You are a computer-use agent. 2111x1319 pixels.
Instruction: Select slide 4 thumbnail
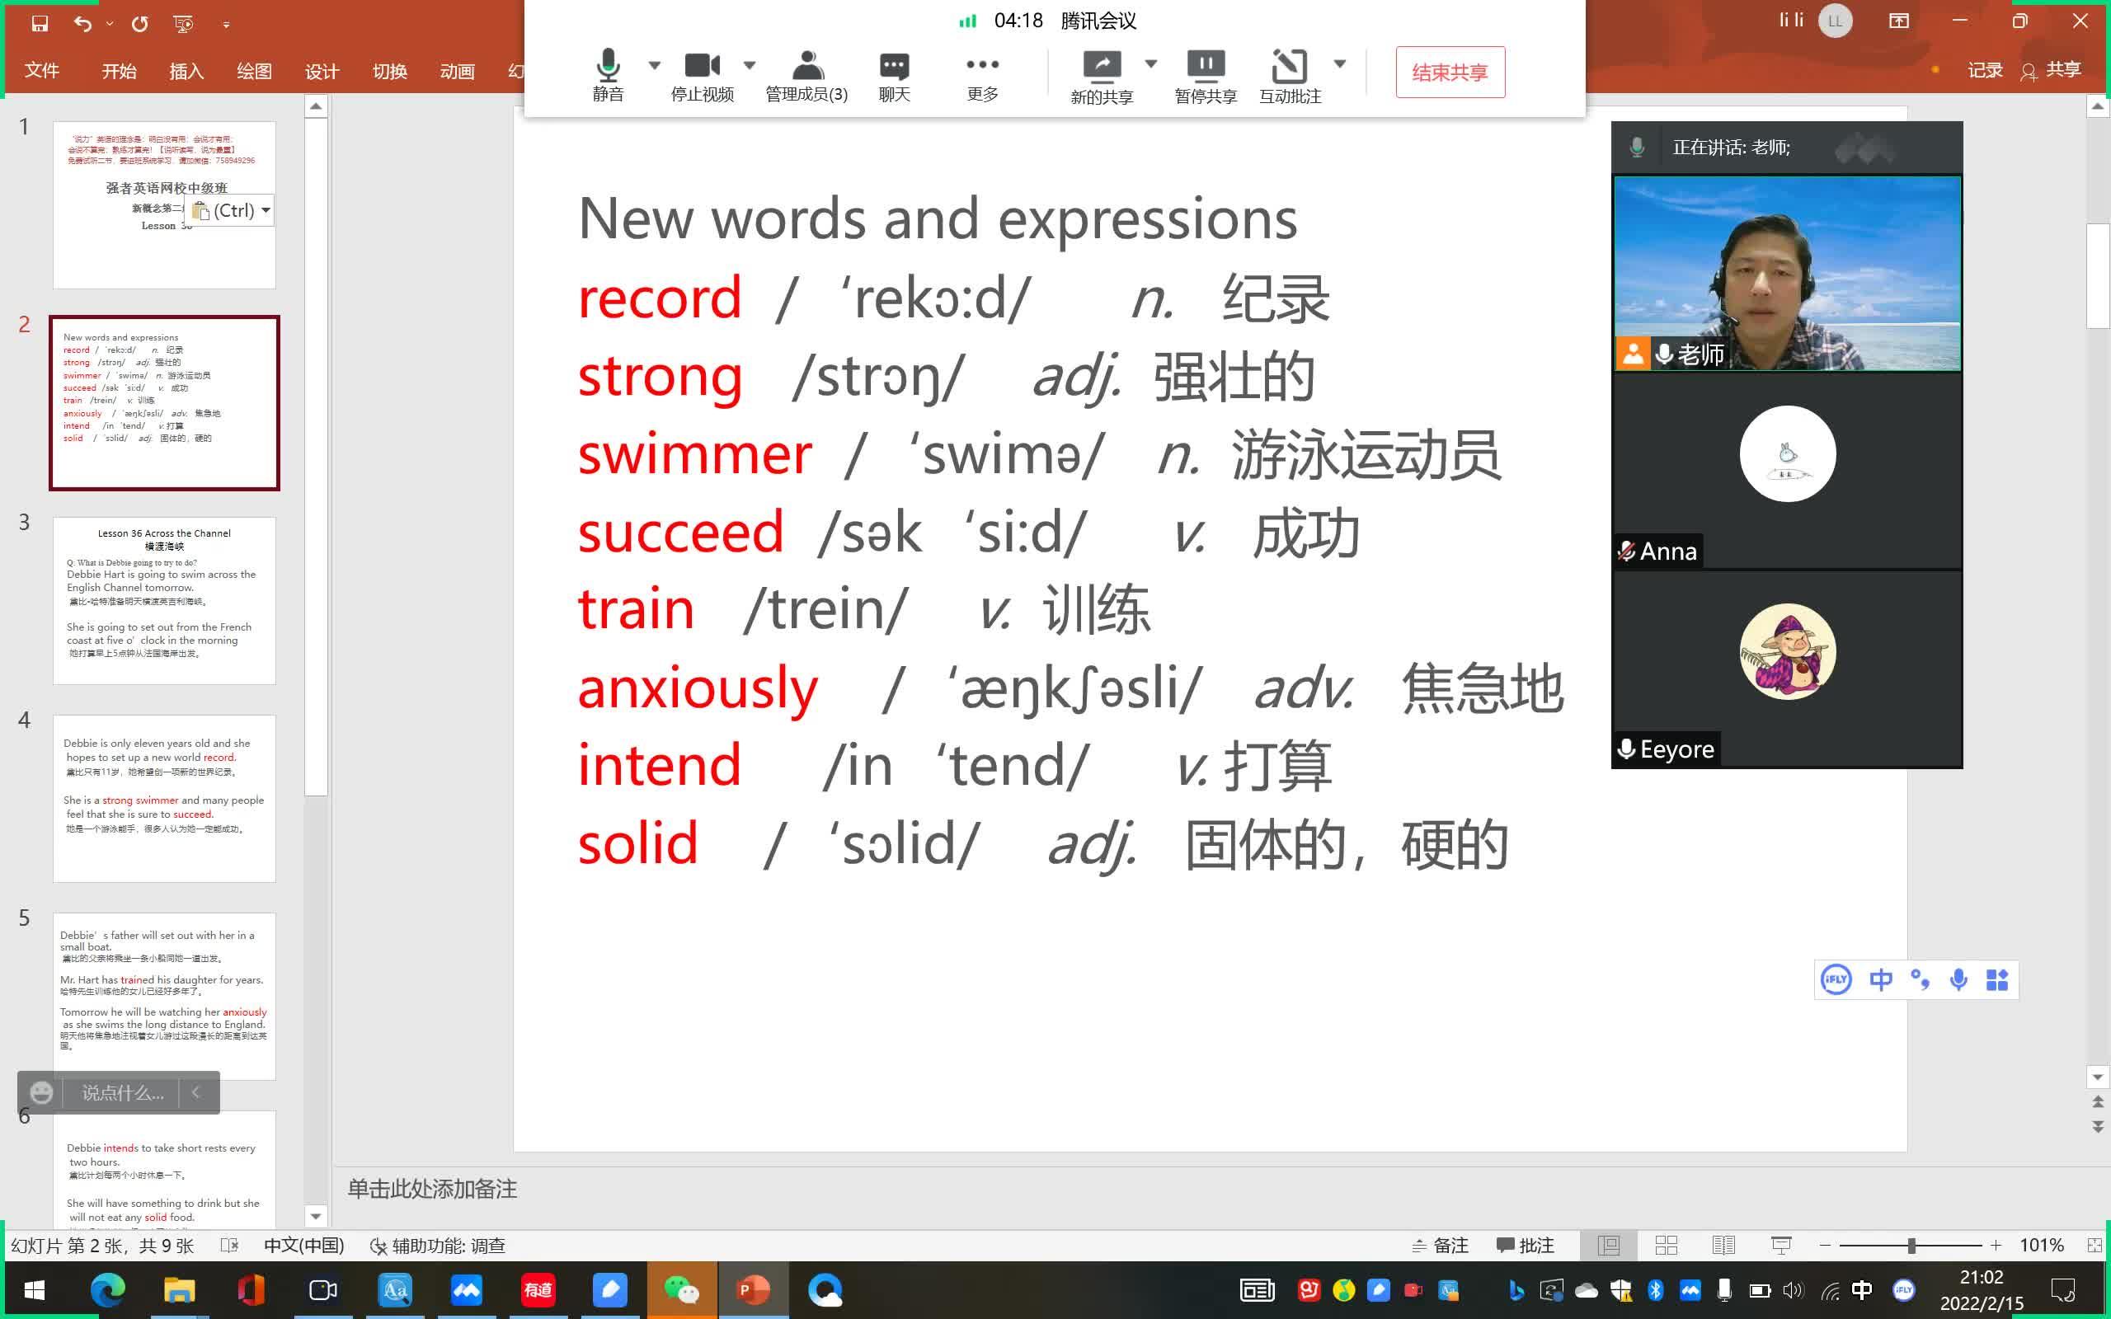(164, 798)
